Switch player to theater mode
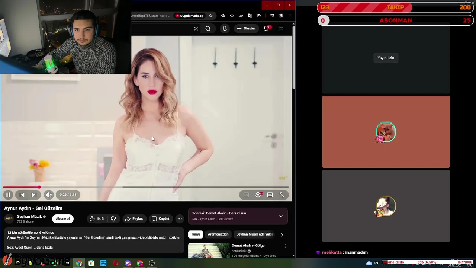This screenshot has width=476, height=268. [x=270, y=195]
